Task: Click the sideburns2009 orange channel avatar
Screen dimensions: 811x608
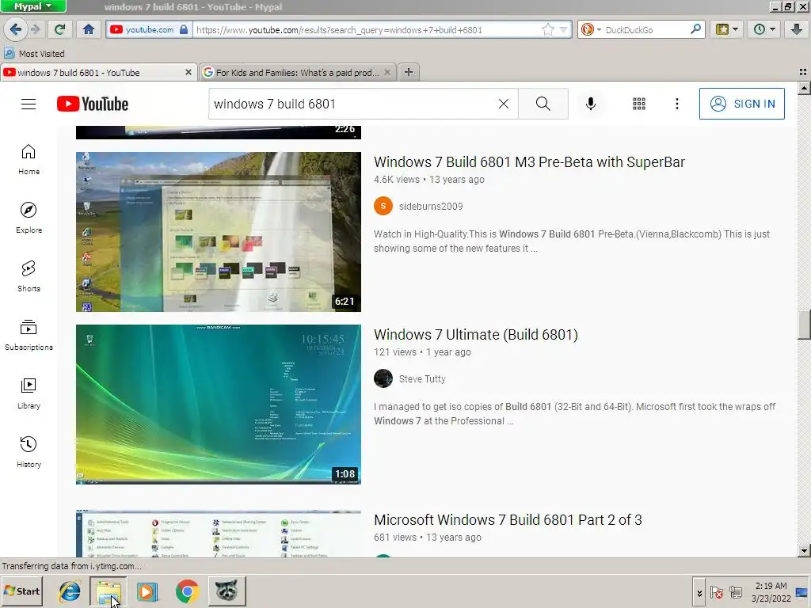Action: tap(383, 206)
